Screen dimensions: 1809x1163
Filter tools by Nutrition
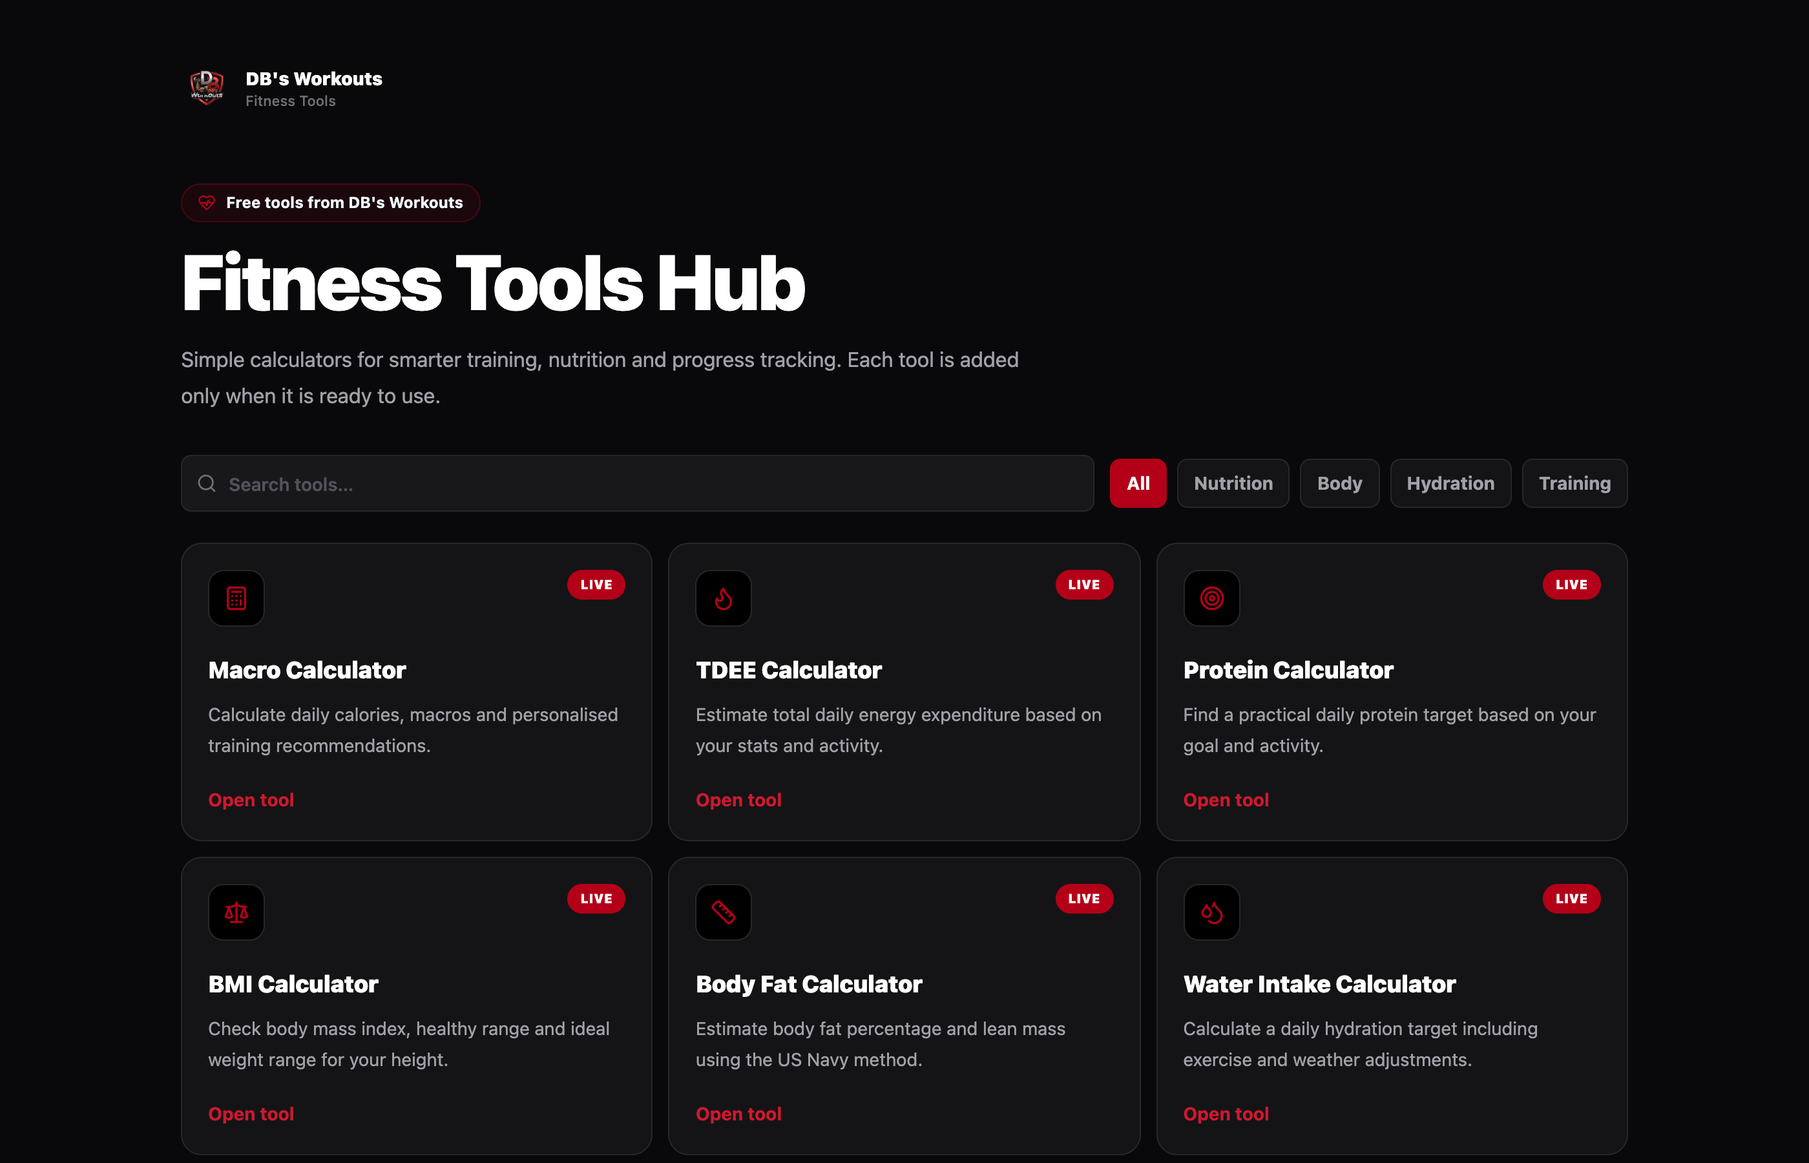pyautogui.click(x=1233, y=483)
